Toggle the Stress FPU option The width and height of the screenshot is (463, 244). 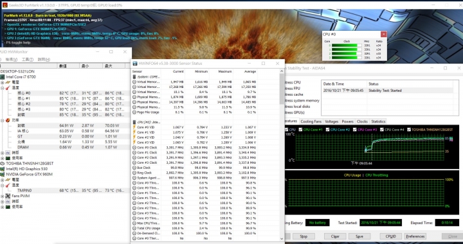(x=292, y=89)
